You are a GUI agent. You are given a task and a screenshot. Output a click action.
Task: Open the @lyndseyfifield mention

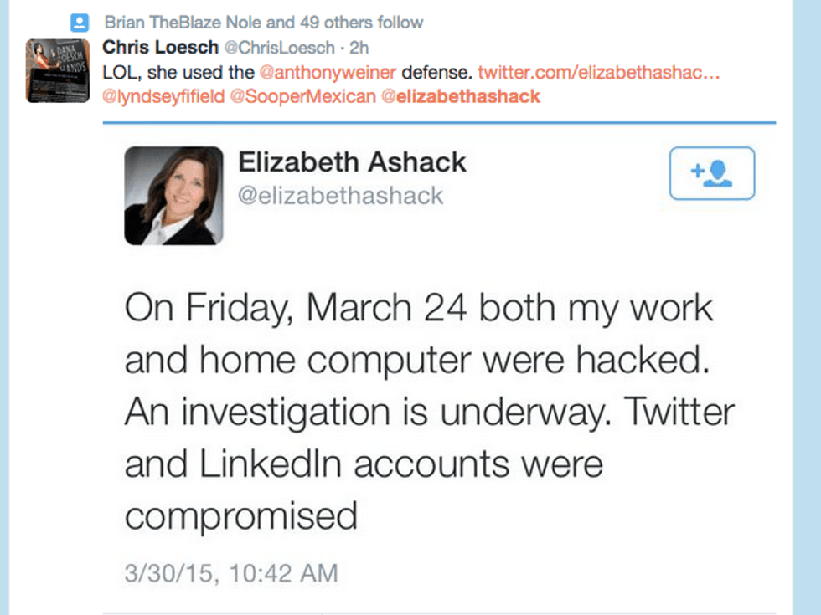(x=163, y=96)
